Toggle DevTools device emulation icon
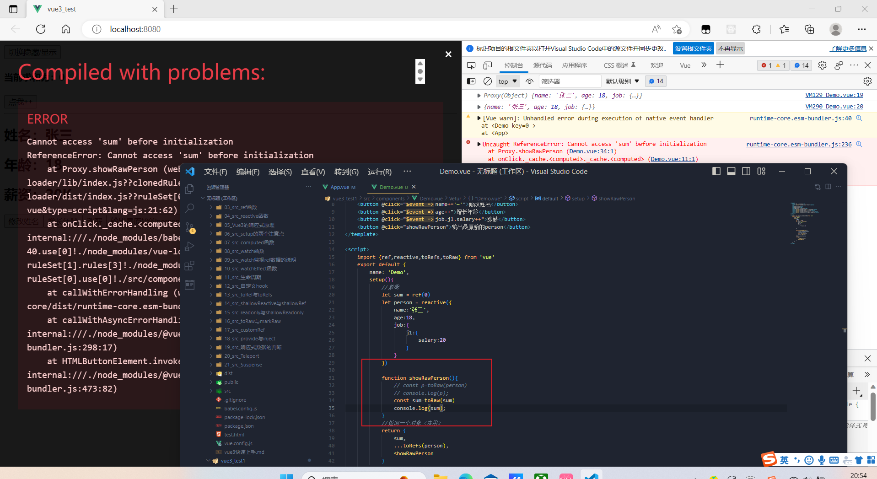Screen dimensions: 877x479 click(x=488, y=65)
